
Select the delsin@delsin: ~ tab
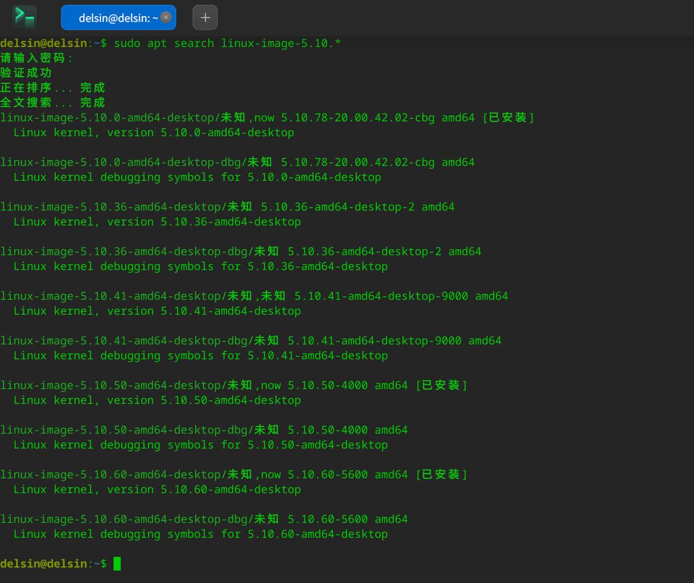[x=113, y=17]
